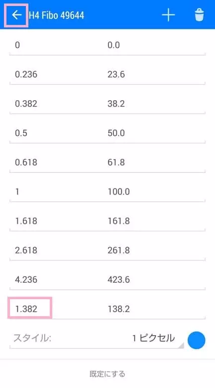Screen dimensions: 215x388
Task: Edit the 0.236 level value field
Action: click(56, 74)
